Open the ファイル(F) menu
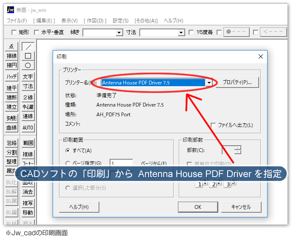293x239 pixels. click(x=17, y=20)
